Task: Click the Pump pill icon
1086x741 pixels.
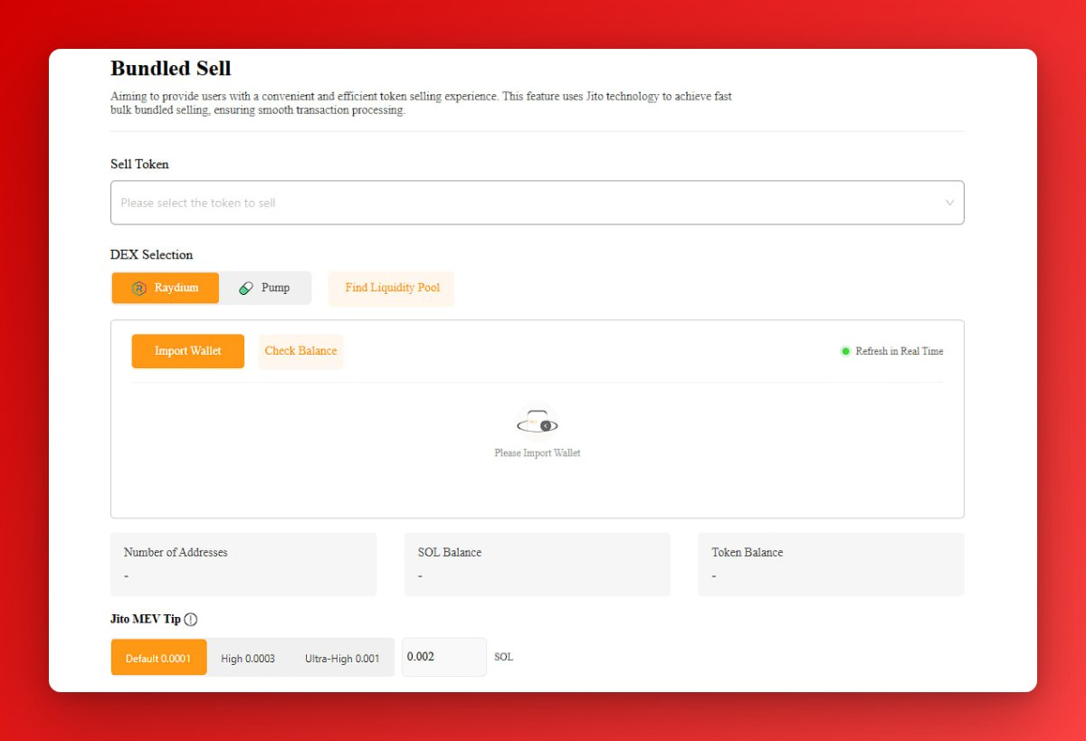Action: pos(245,288)
